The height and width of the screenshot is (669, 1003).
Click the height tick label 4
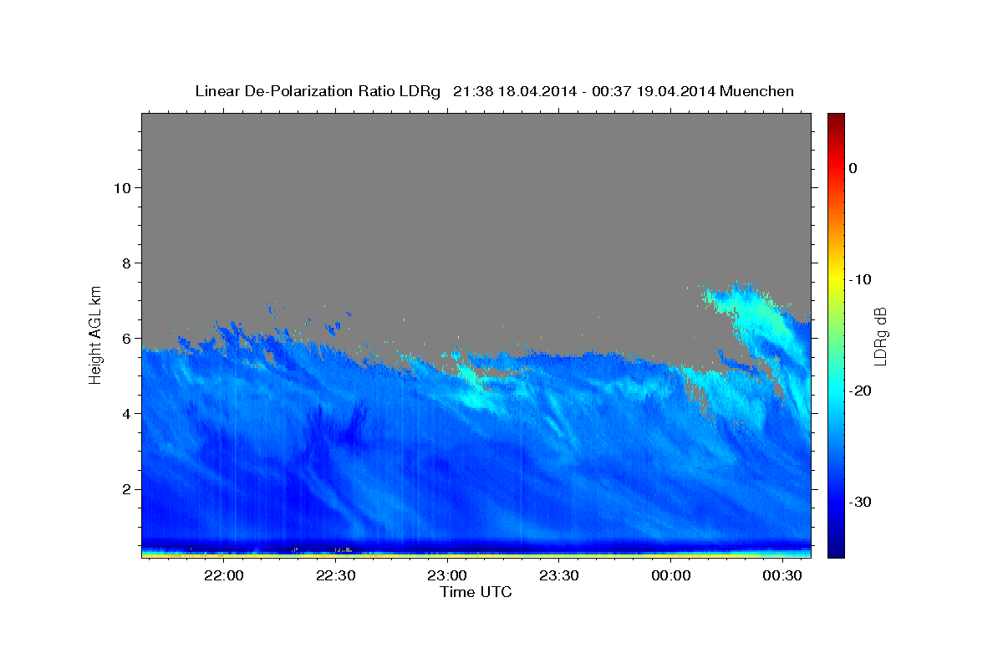[x=125, y=413]
